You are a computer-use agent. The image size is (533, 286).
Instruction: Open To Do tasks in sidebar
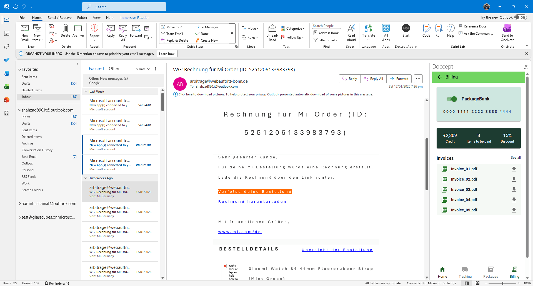pyautogui.click(x=7, y=60)
